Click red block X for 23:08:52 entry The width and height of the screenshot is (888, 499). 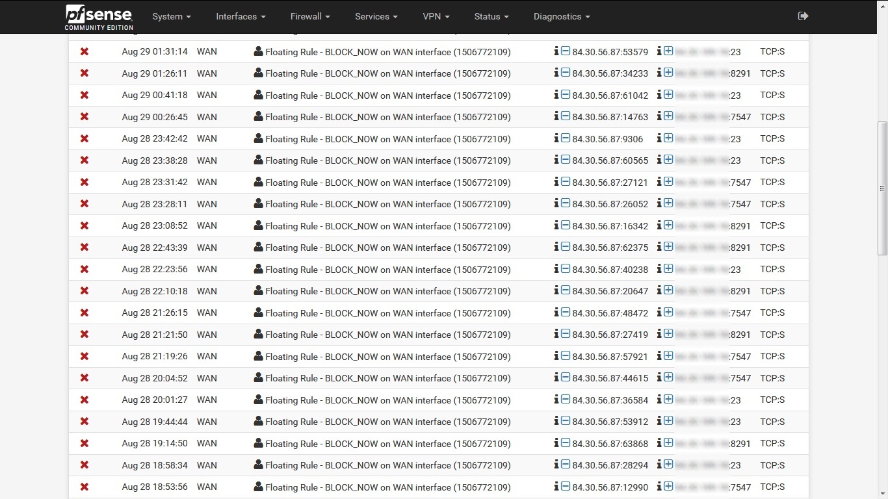(x=85, y=225)
